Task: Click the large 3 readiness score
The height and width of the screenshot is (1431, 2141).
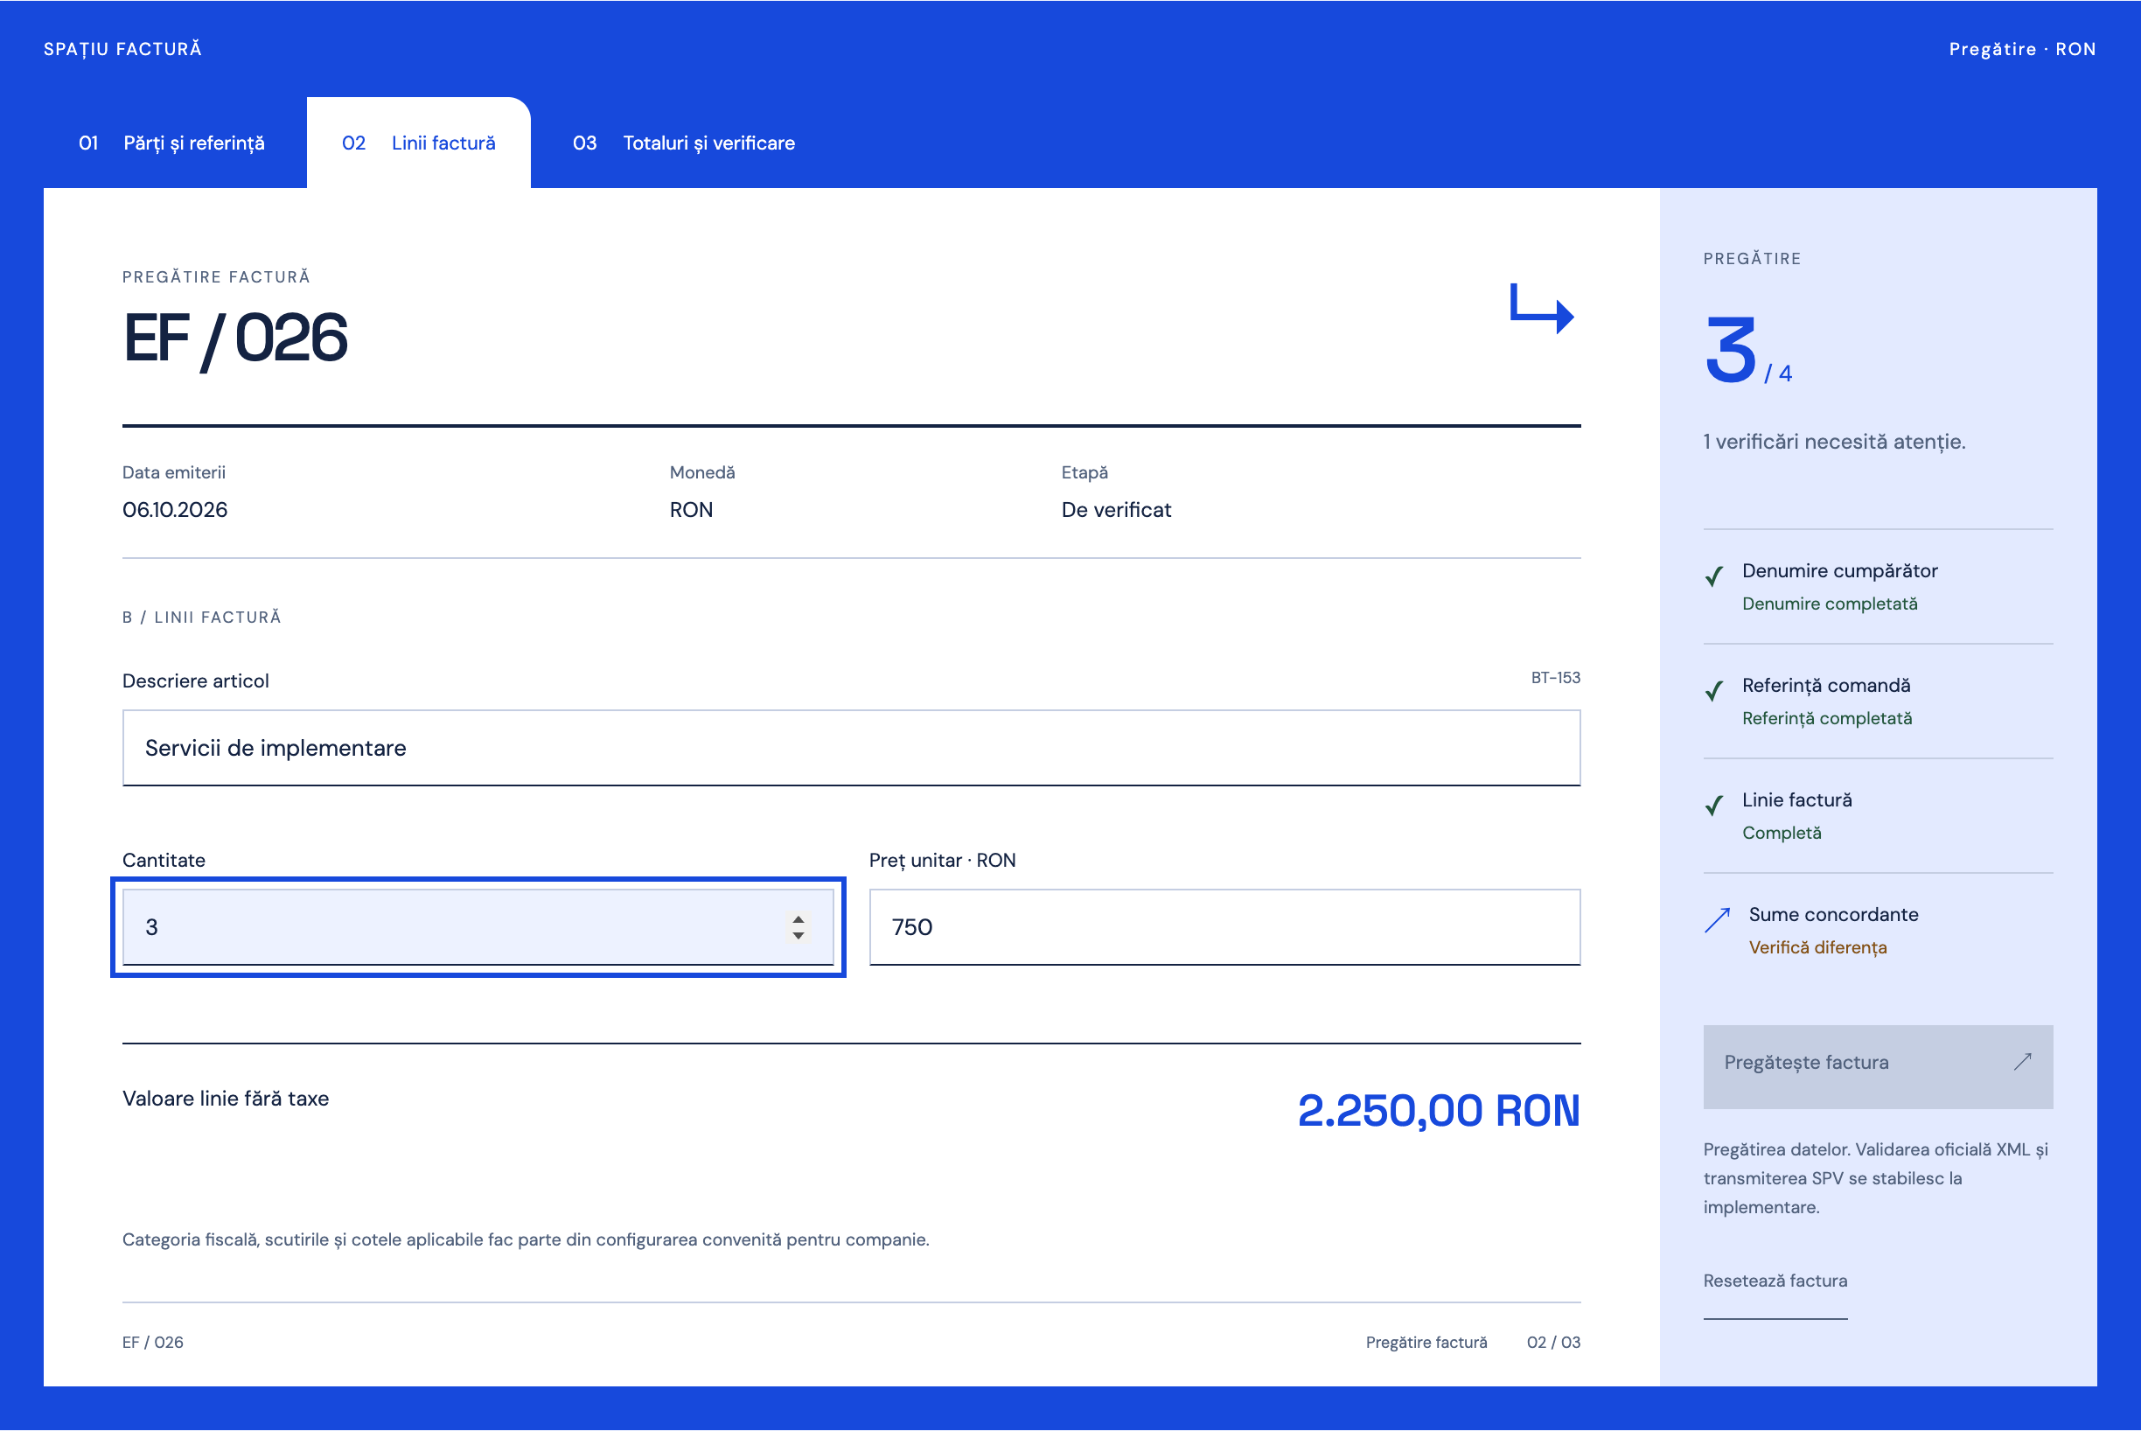Action: 1730,351
